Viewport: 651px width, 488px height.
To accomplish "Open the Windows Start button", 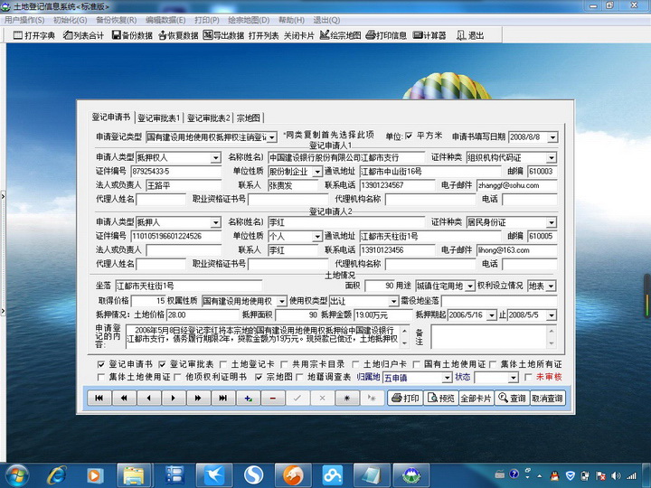I will pyautogui.click(x=16, y=475).
